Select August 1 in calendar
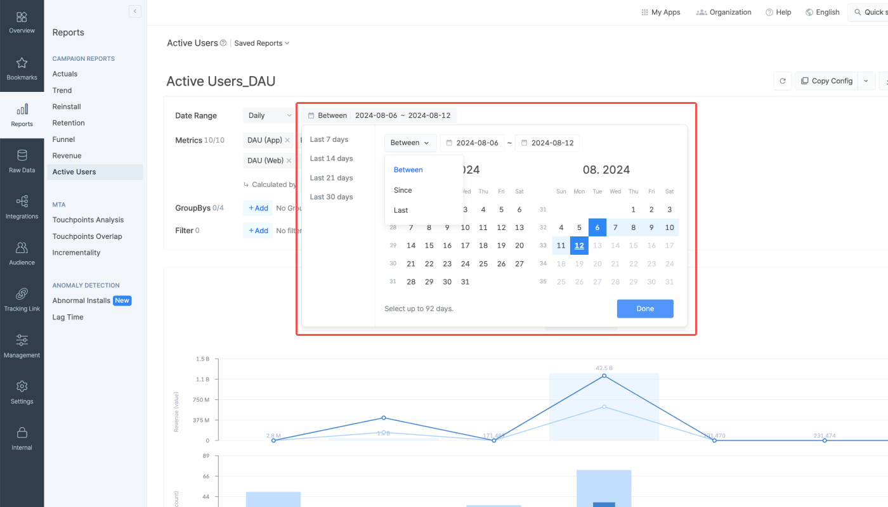The image size is (888, 507). coord(633,210)
